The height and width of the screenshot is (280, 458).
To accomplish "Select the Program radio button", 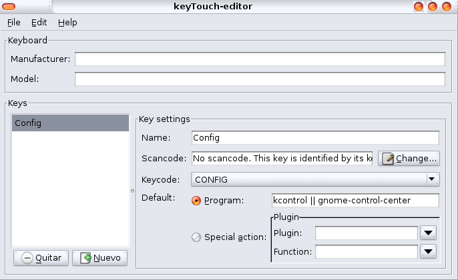I will coord(196,201).
